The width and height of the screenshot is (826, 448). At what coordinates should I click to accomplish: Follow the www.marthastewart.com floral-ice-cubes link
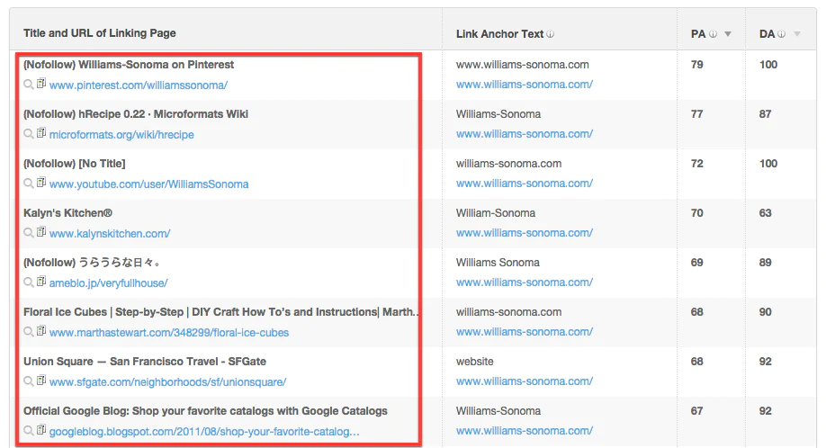[169, 333]
